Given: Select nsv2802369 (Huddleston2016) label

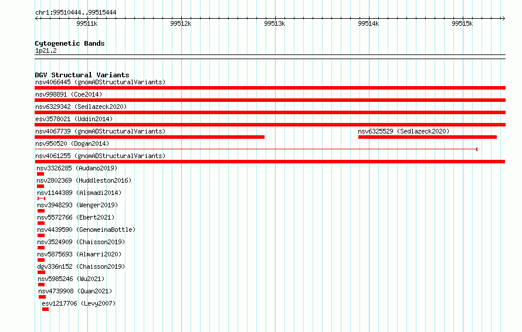Looking at the screenshot, I should tap(84, 180).
